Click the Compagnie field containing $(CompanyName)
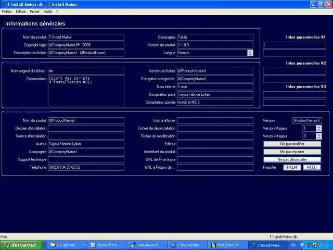333x250 pixels. click(86, 152)
